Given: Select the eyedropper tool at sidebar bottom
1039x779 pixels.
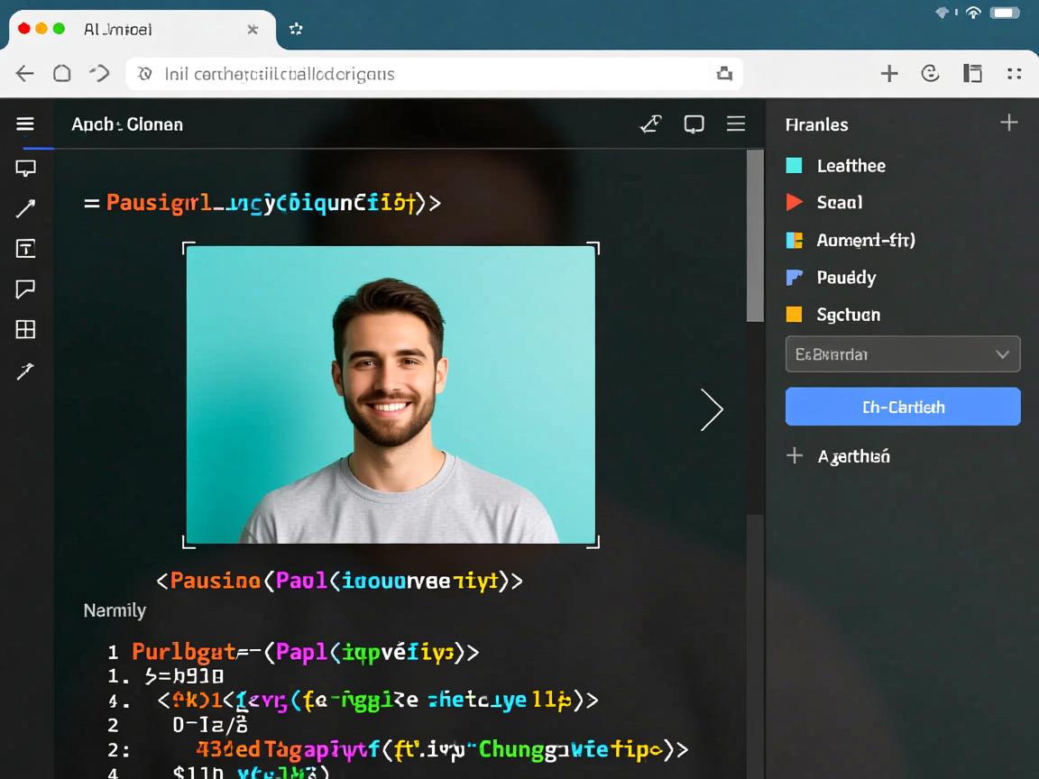Looking at the screenshot, I should [25, 371].
